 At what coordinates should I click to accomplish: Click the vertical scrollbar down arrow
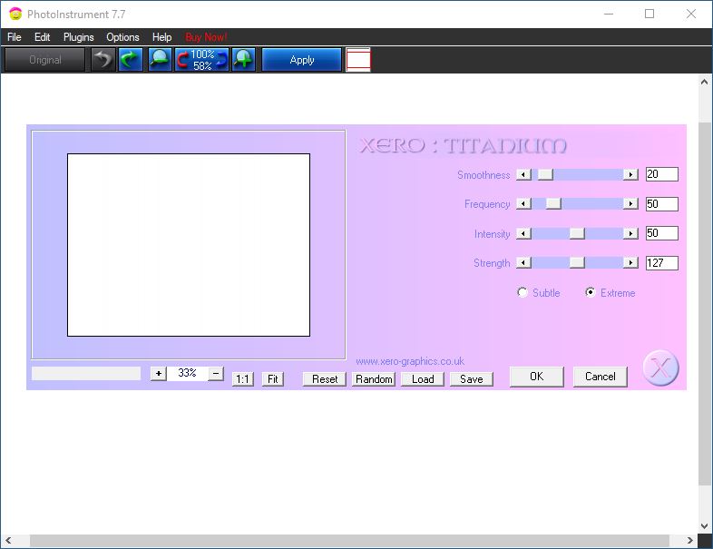(704, 526)
